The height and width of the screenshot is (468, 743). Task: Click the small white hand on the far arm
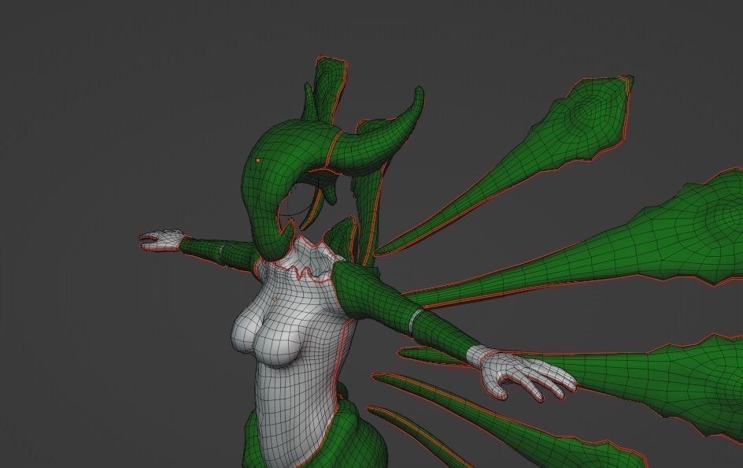pos(161,240)
